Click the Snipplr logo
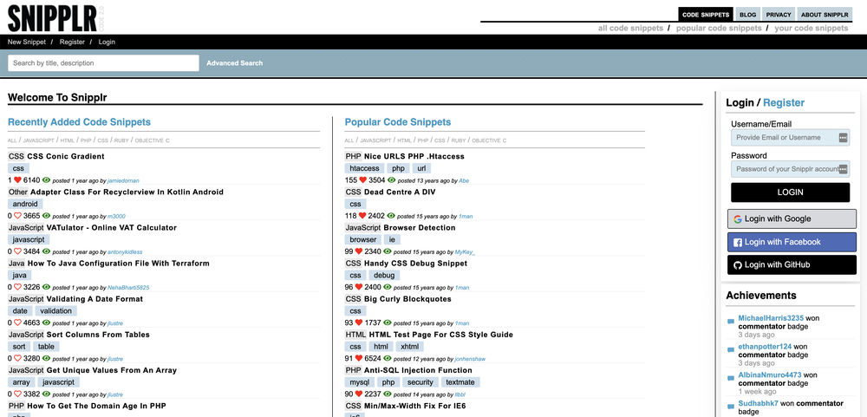 pyautogui.click(x=55, y=17)
